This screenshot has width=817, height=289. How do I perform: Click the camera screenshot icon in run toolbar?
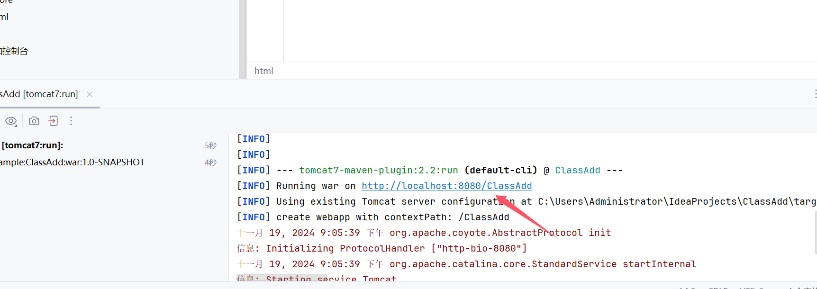pyautogui.click(x=34, y=121)
